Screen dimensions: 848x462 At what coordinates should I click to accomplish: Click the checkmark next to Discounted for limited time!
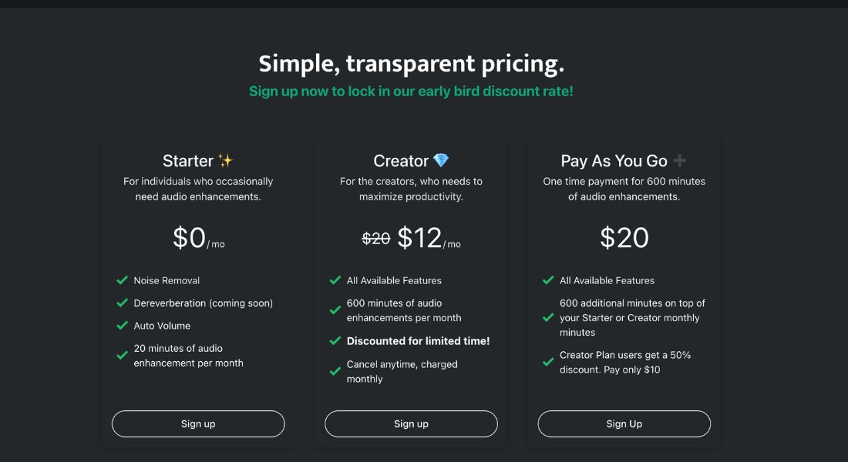click(x=335, y=340)
